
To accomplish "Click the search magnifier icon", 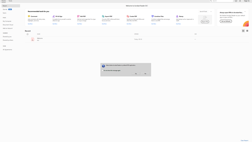I will 211,1.
